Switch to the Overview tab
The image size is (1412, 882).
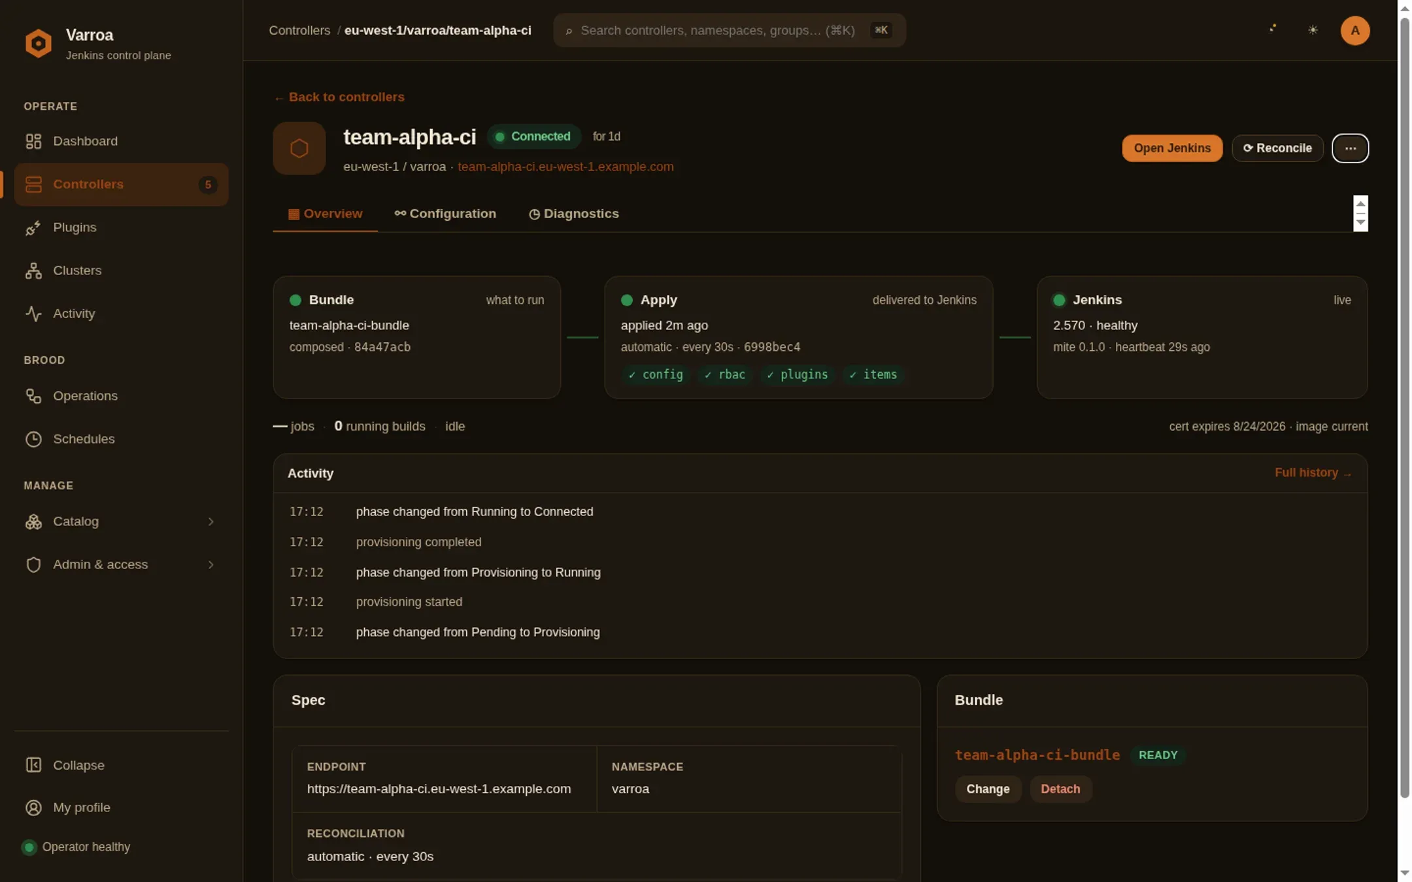(x=325, y=214)
